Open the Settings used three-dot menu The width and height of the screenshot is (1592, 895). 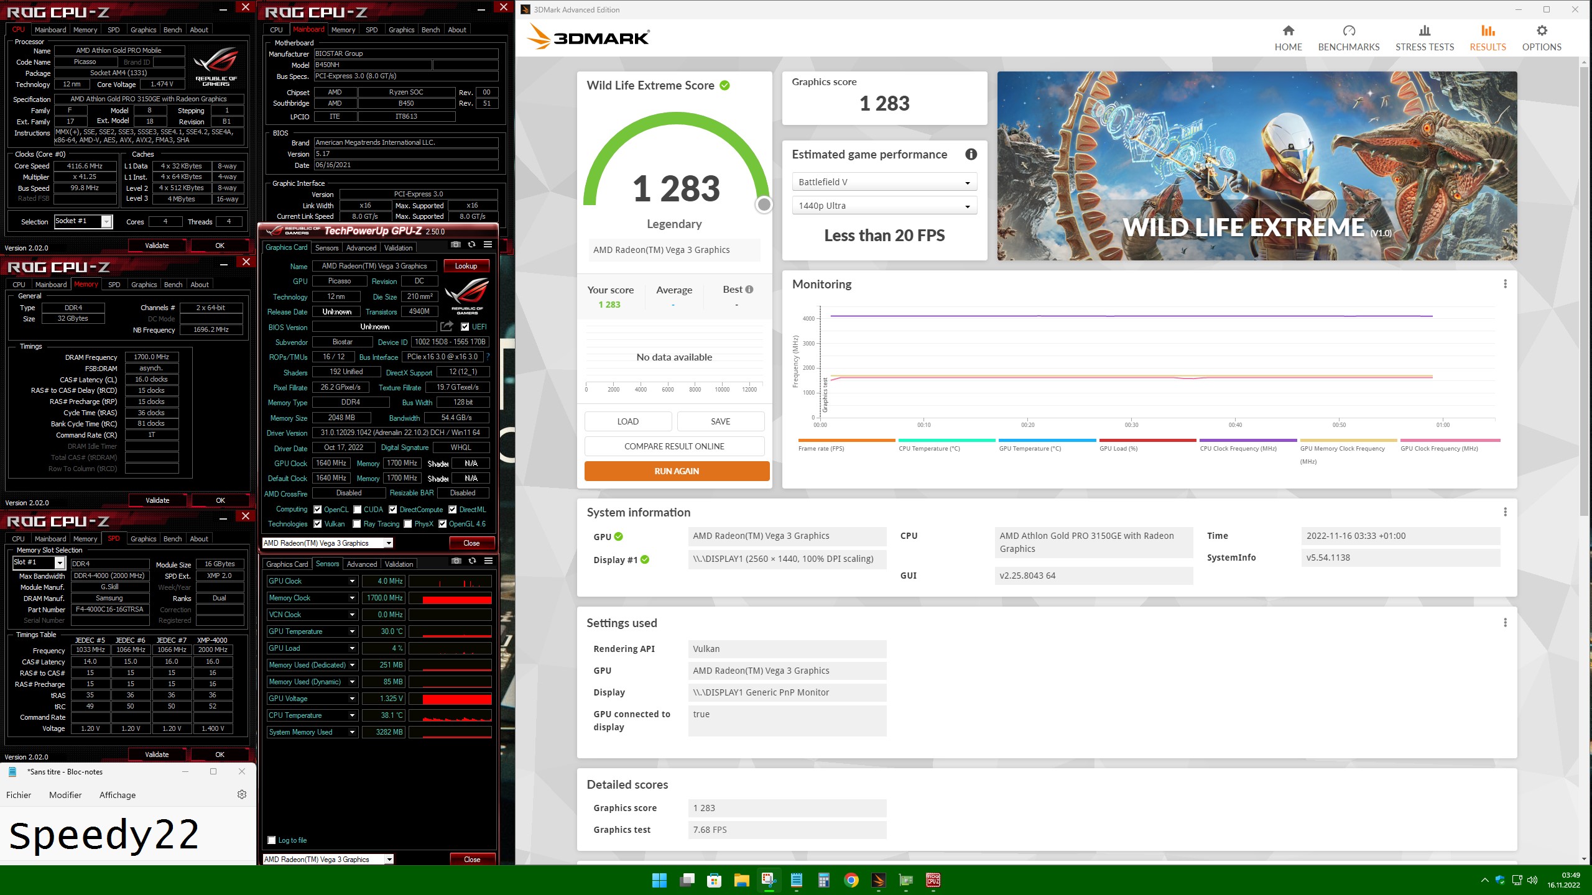click(x=1505, y=623)
